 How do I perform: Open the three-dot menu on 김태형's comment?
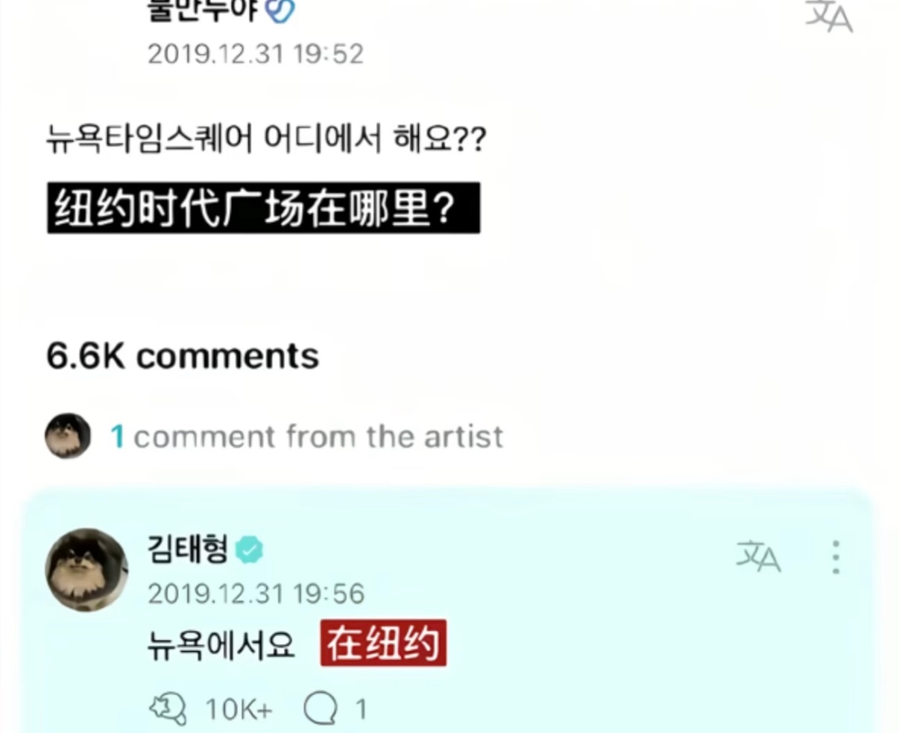[836, 557]
